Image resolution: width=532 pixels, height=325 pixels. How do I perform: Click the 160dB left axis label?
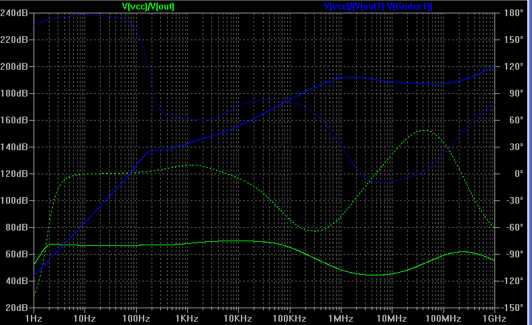click(x=14, y=121)
